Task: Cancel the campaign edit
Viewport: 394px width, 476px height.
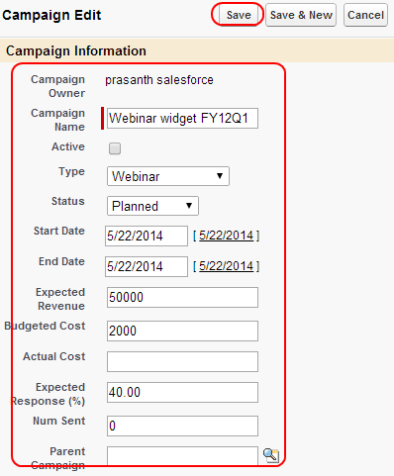Action: (x=365, y=15)
